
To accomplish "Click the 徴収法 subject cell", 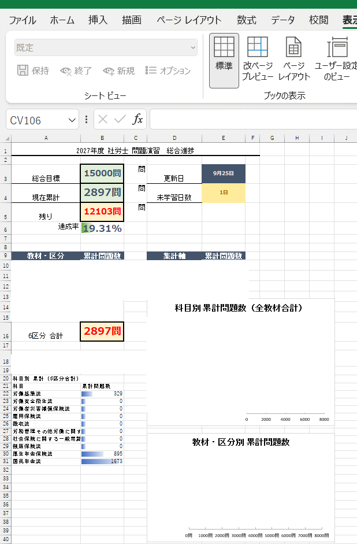I will (46, 424).
